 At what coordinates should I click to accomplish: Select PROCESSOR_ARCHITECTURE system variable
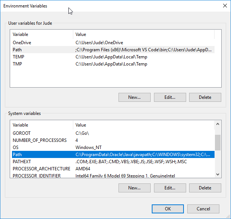pyautogui.click(x=41, y=169)
